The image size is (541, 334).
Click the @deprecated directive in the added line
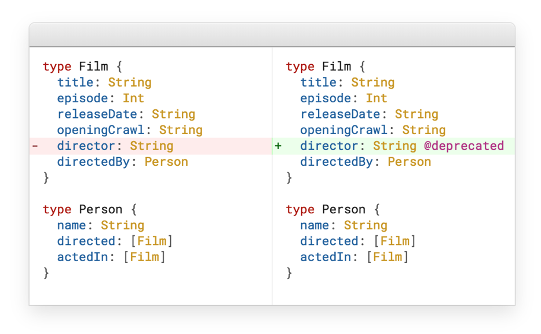pos(463,146)
